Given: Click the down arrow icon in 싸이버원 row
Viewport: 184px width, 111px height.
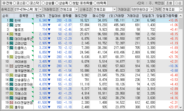Looking at the screenshot, I should 49,62.
